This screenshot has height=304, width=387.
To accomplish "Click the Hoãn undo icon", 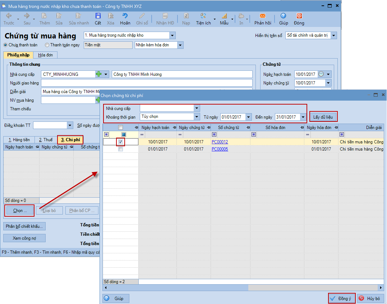I will click(x=125, y=16).
